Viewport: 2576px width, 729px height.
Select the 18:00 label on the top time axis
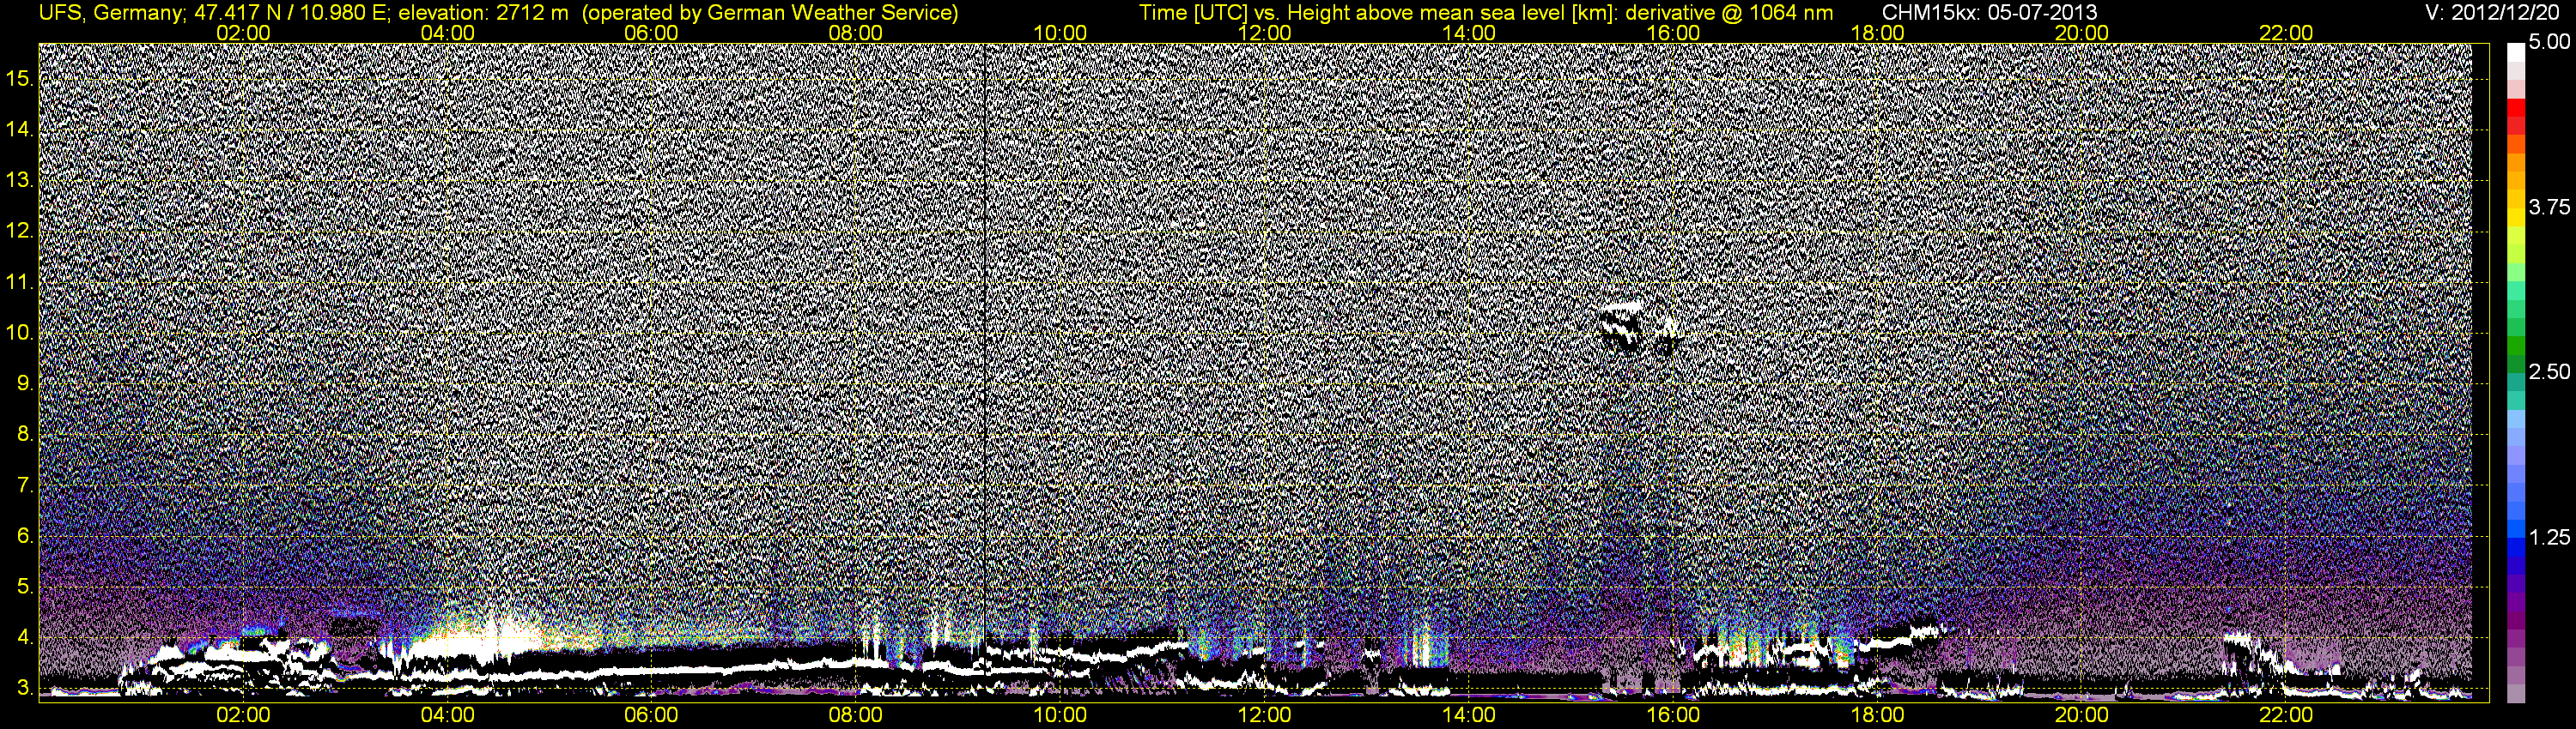pyautogui.click(x=1877, y=33)
